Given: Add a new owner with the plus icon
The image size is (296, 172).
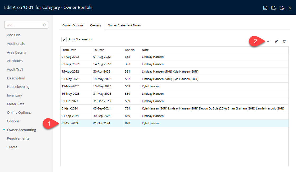Looking at the screenshot, I should pyautogui.click(x=268, y=41).
